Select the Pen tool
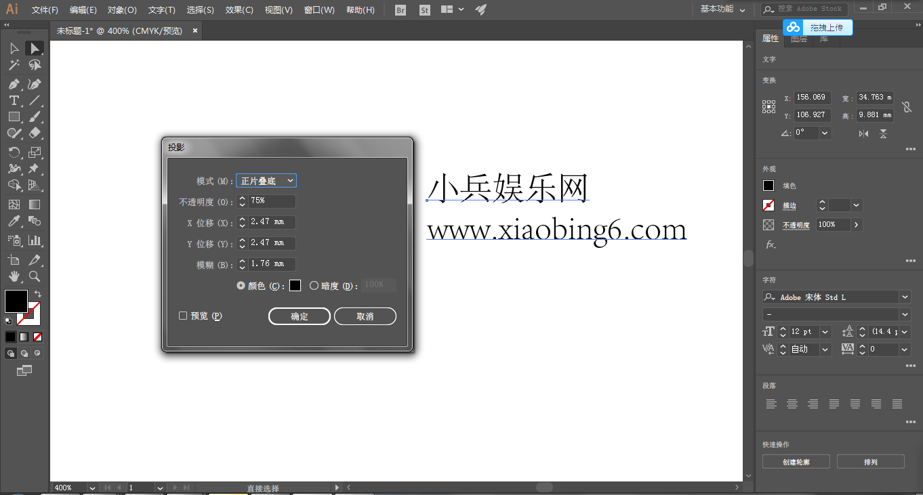The height and width of the screenshot is (495, 923). coord(14,84)
